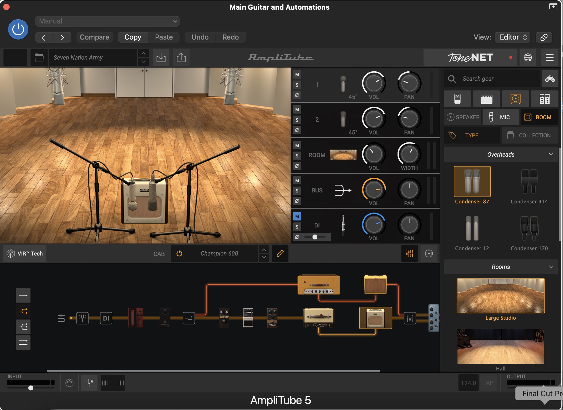This screenshot has width=563, height=410.
Task: Switch to the MIC tab
Action: [x=501, y=117]
